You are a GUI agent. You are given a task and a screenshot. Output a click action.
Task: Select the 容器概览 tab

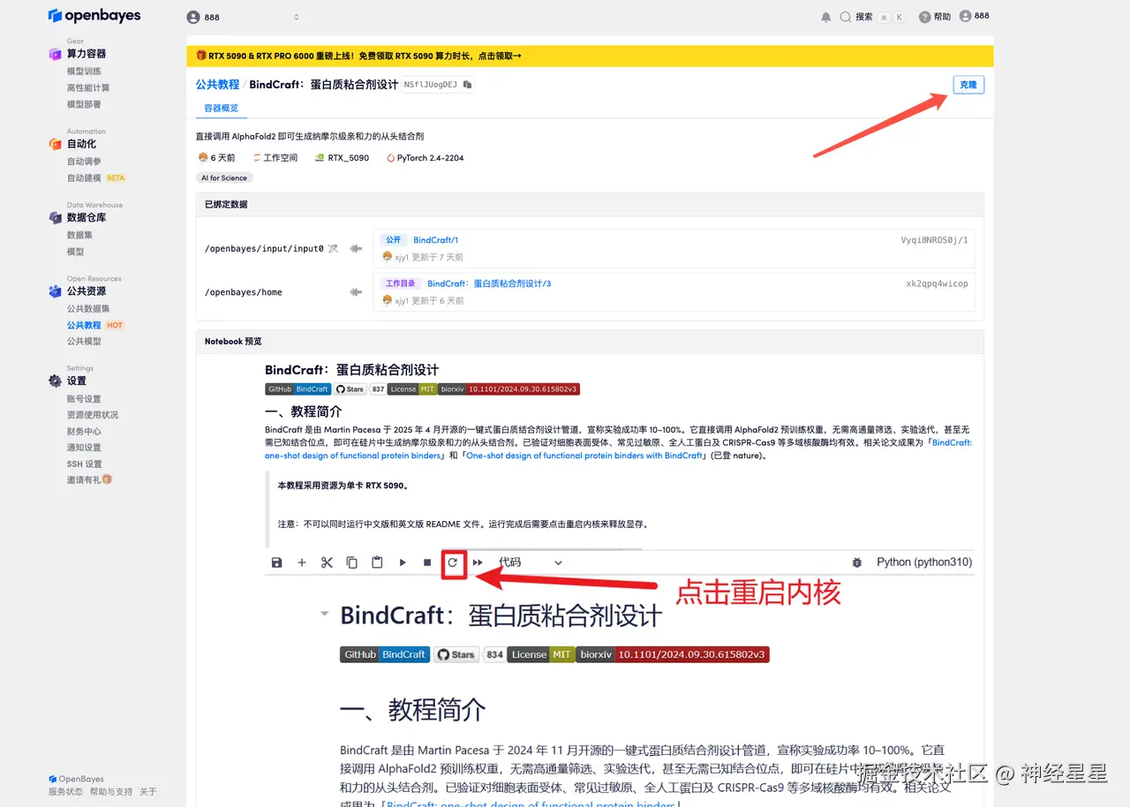click(x=221, y=109)
